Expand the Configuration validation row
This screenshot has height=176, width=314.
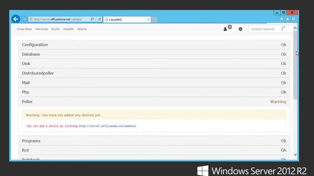(x=154, y=44)
